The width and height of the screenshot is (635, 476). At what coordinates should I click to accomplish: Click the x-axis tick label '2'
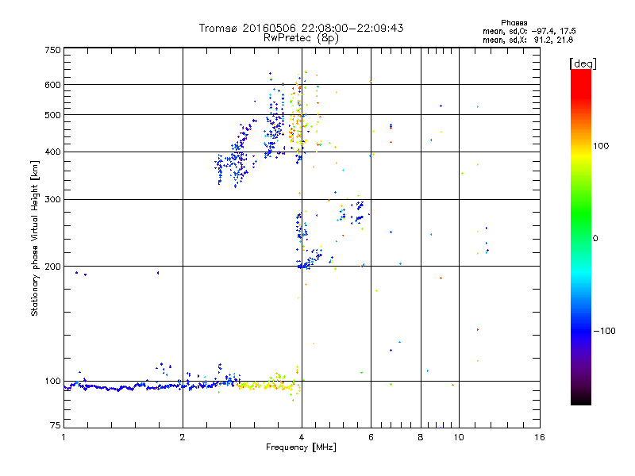coord(183,437)
